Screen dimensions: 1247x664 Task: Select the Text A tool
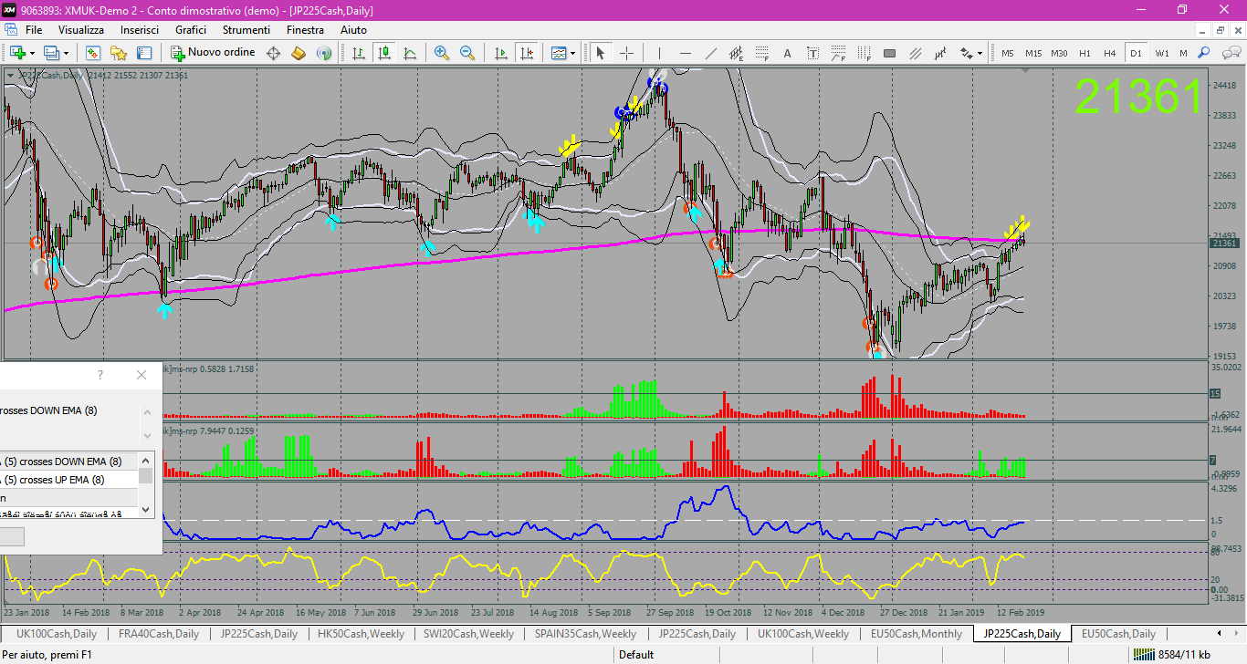click(787, 53)
